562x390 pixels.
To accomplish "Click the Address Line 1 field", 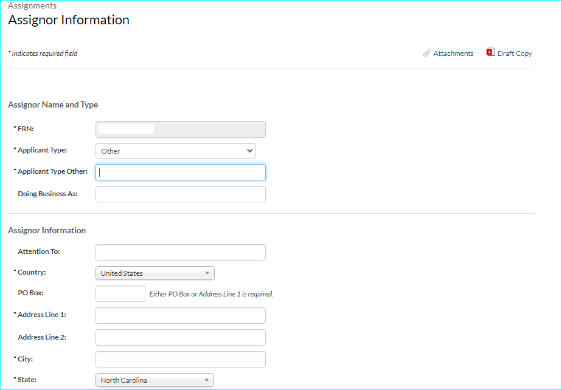I will click(180, 315).
